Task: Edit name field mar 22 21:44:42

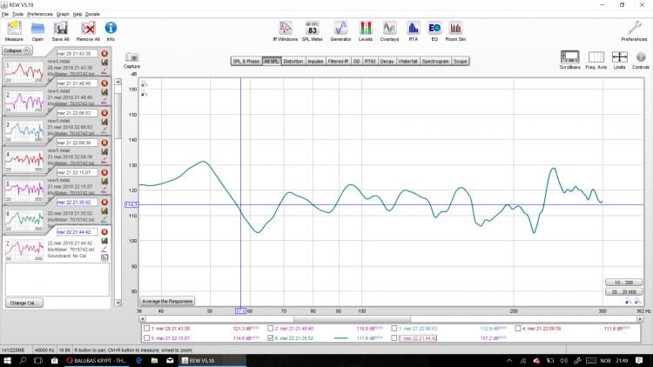Action: [x=77, y=232]
